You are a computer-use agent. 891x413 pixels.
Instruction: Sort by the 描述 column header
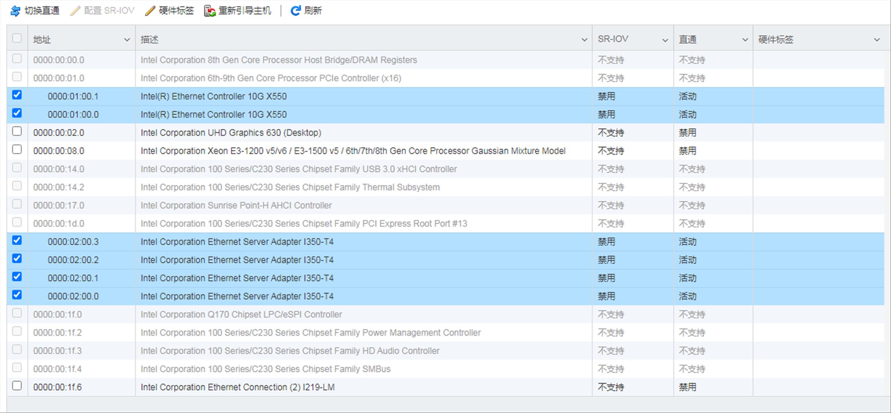(149, 40)
